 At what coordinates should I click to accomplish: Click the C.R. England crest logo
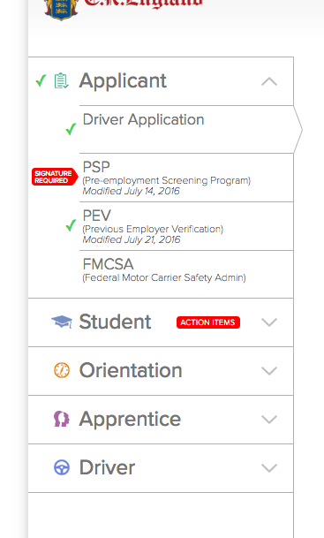(x=62, y=9)
